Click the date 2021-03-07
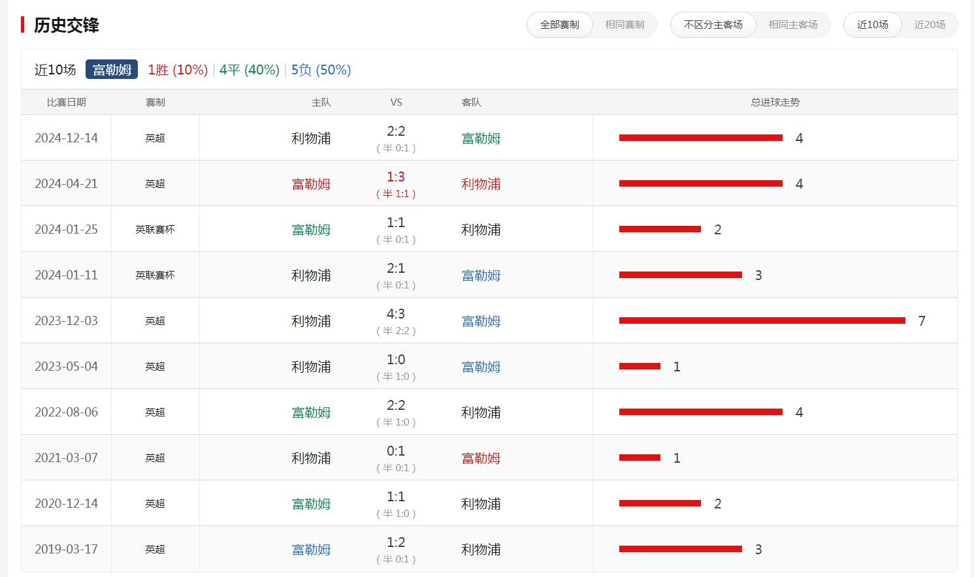974x577 pixels. point(67,458)
